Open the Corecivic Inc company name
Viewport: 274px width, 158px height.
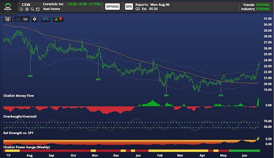tap(53, 4)
